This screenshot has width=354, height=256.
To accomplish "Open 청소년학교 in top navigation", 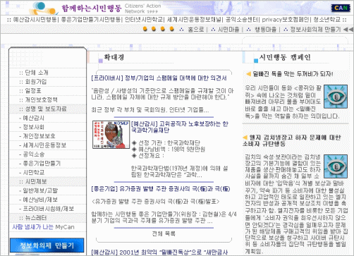I will (327, 20).
